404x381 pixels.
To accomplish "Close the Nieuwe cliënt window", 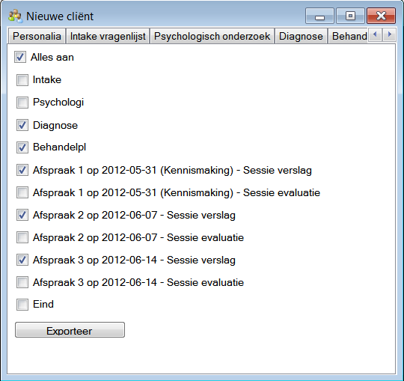I will point(381,16).
